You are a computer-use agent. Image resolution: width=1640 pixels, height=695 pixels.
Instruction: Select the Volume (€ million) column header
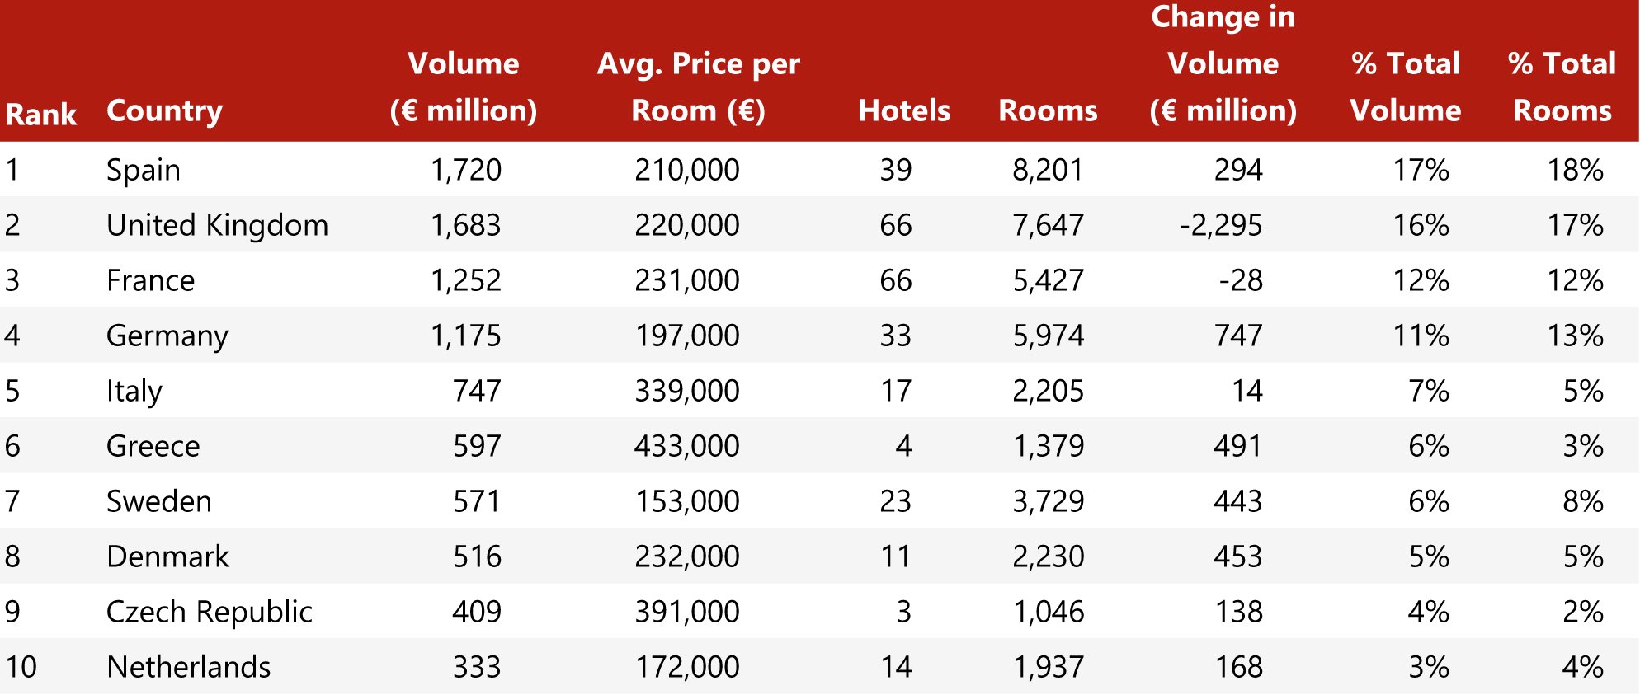pos(464,87)
